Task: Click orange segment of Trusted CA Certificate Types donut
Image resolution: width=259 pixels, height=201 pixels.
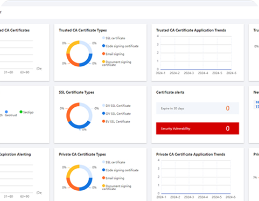Action: pos(72,61)
